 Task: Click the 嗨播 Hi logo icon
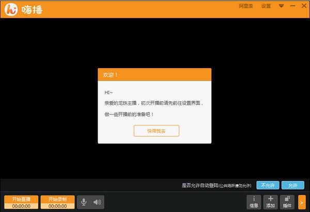11,9
